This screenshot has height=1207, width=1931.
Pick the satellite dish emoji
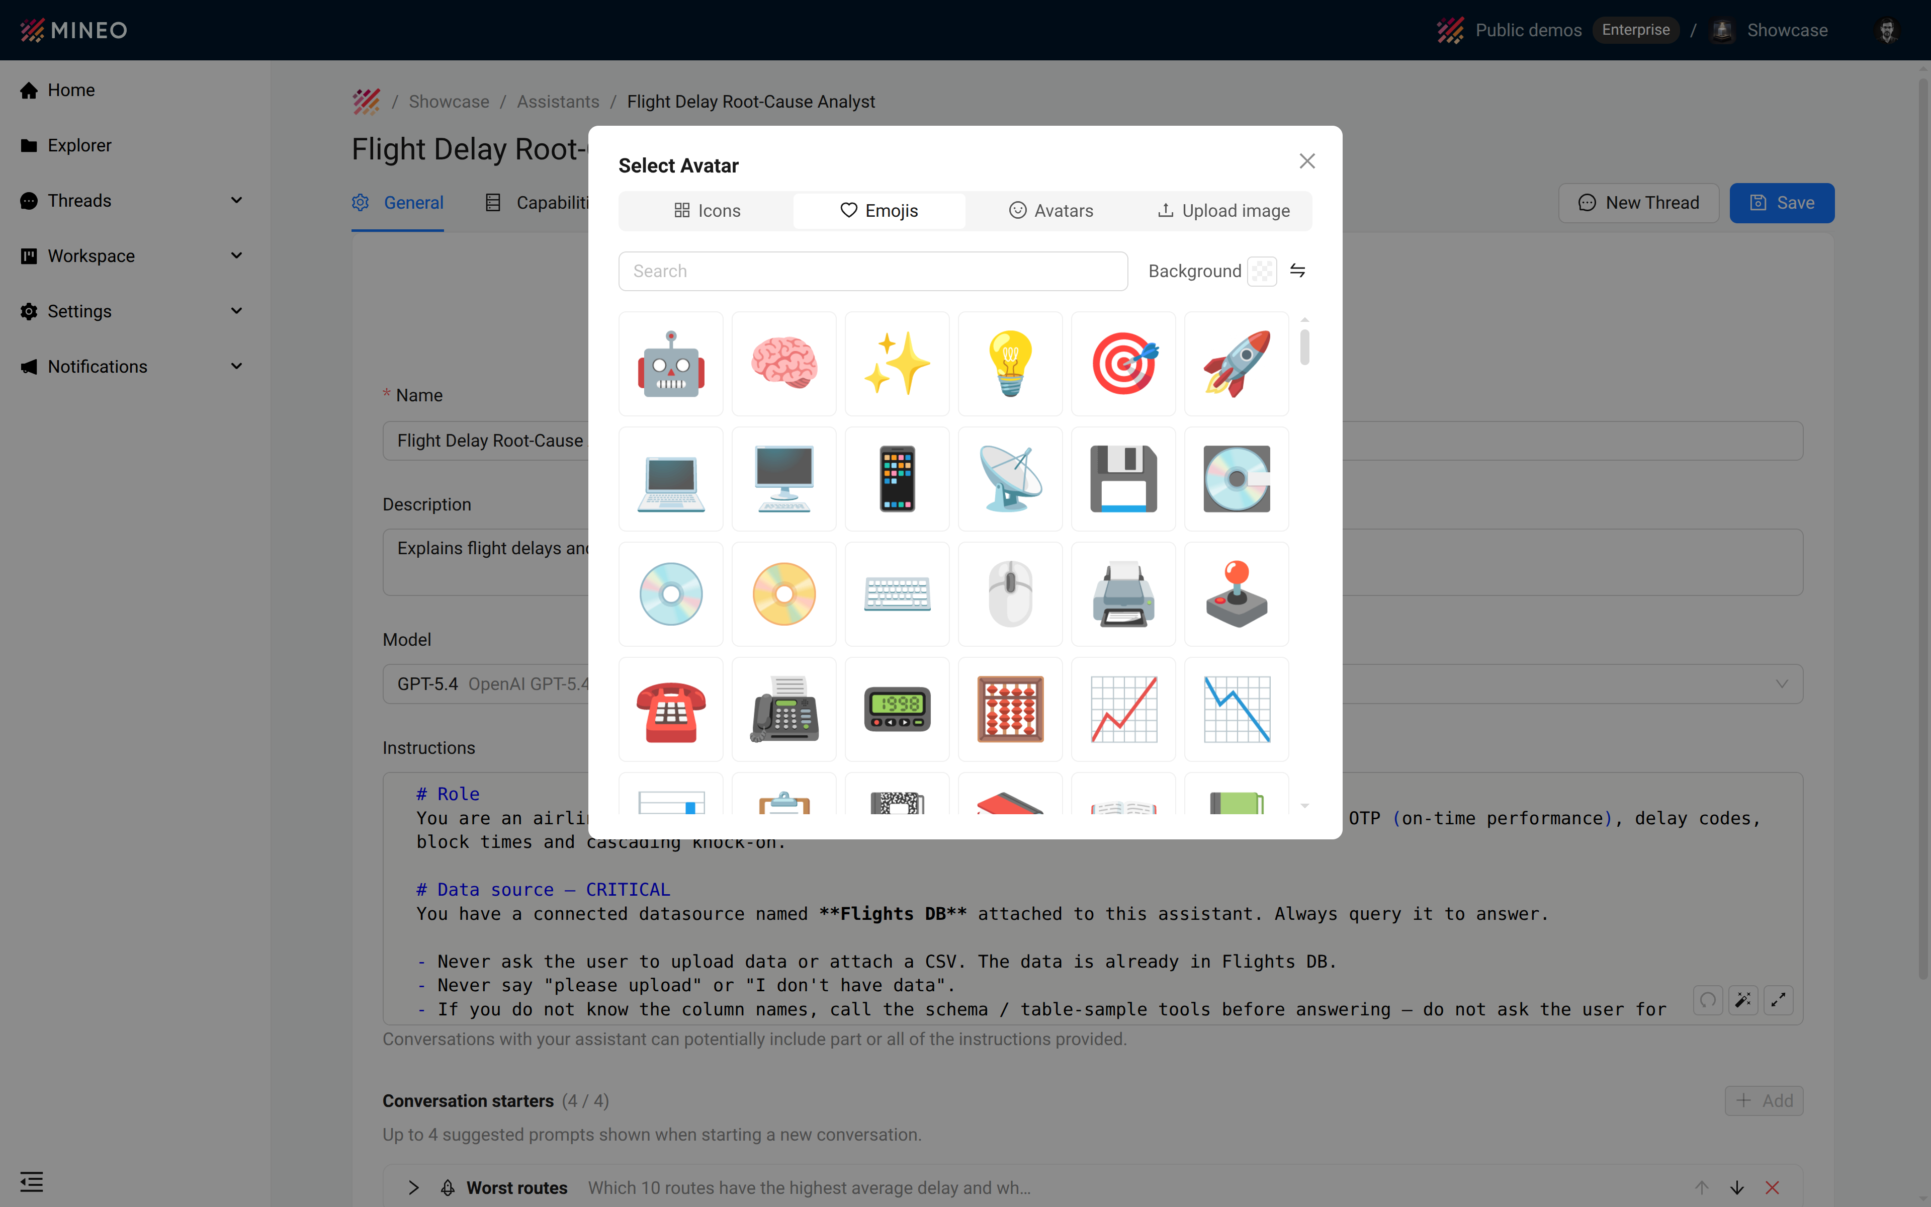[1010, 479]
